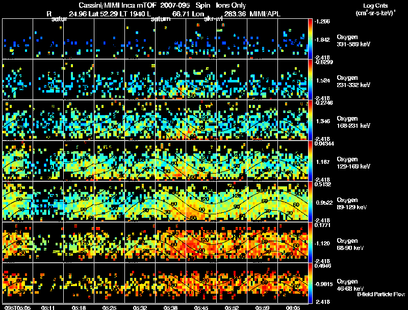Image resolution: width=408 pixels, height=310 pixels.
Task: Select the 05:59 time axis label
Action: (262, 307)
